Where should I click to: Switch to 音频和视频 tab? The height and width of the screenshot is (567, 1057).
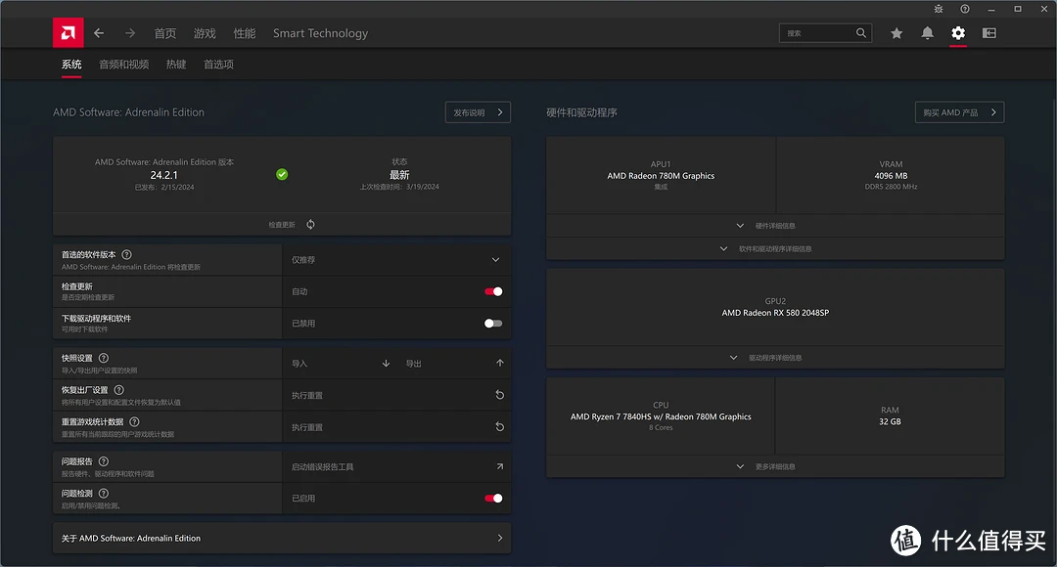(x=124, y=65)
